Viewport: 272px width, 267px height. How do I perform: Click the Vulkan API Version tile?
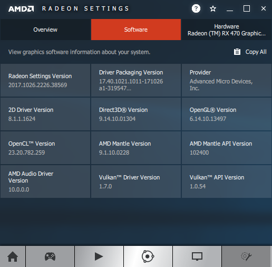(x=227, y=182)
